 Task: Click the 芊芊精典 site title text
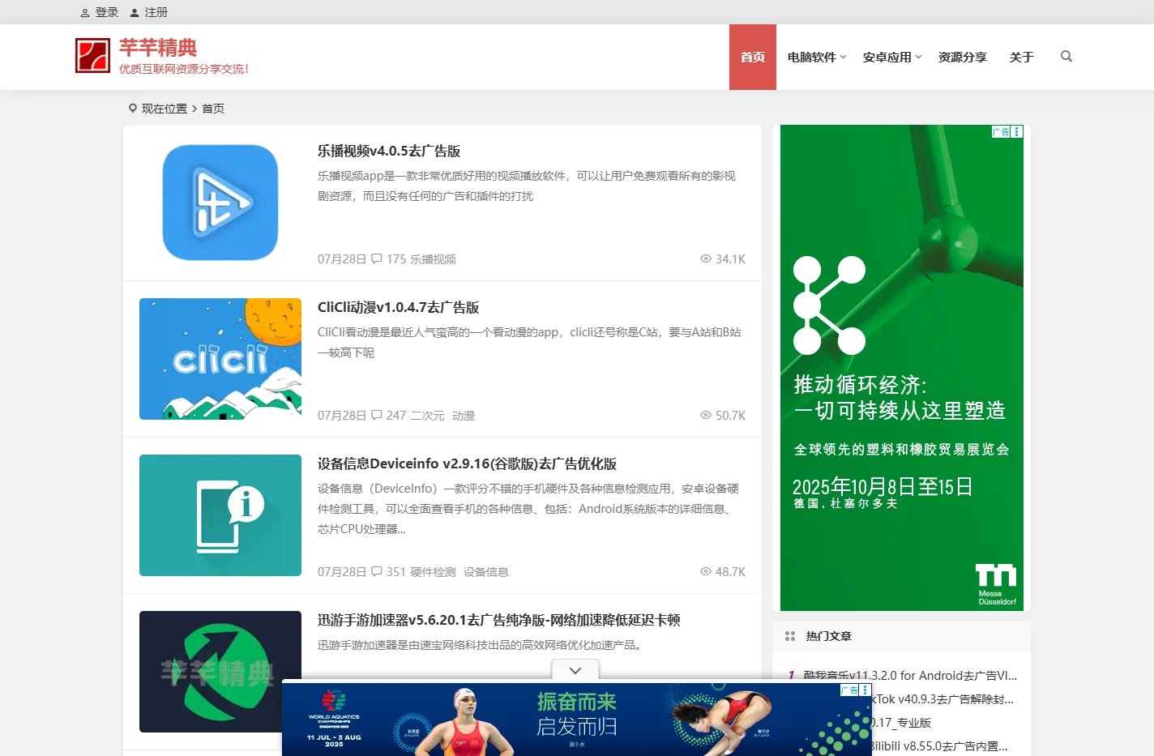(158, 48)
